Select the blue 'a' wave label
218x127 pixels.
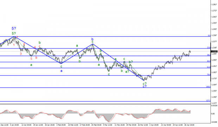click(x=61, y=71)
